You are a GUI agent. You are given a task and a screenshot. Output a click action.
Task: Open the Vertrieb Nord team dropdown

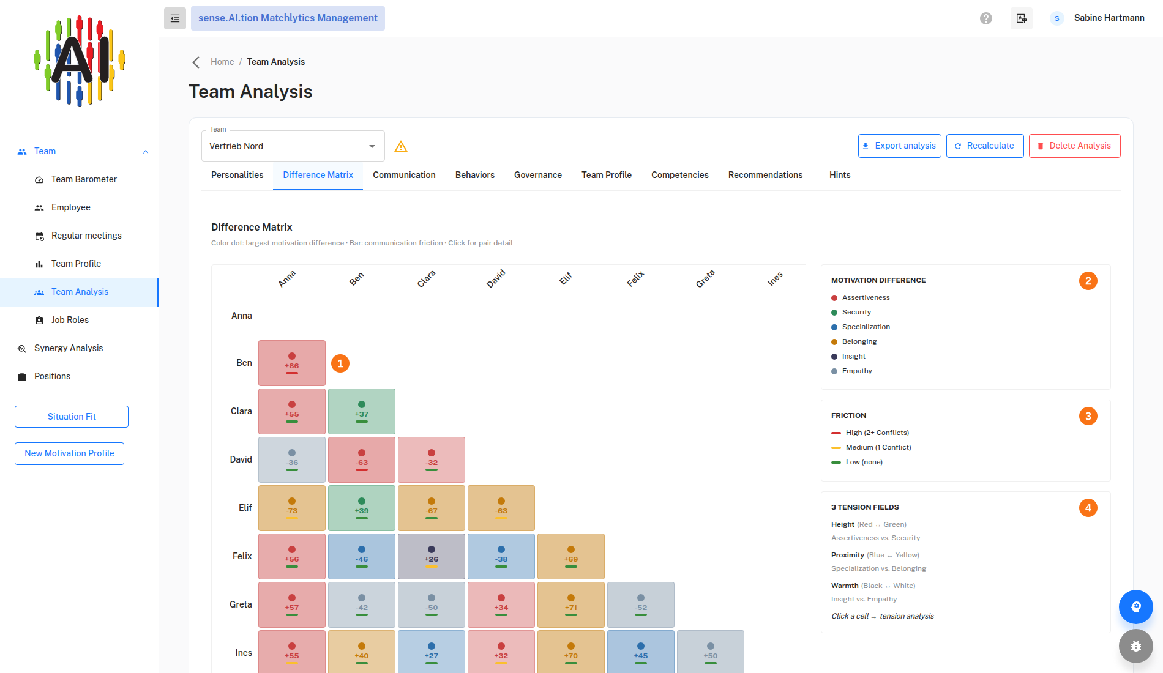293,146
